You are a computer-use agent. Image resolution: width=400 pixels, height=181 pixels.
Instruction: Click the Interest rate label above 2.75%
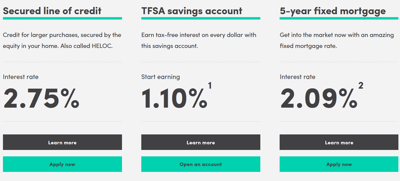[x=21, y=77]
